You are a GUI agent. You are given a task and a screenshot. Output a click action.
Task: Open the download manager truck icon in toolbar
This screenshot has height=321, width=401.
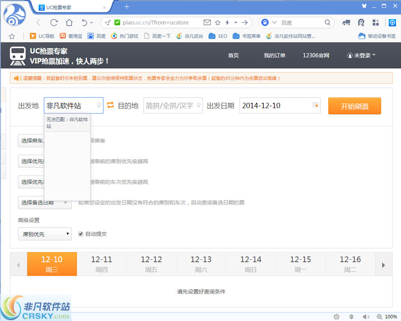tap(347, 22)
